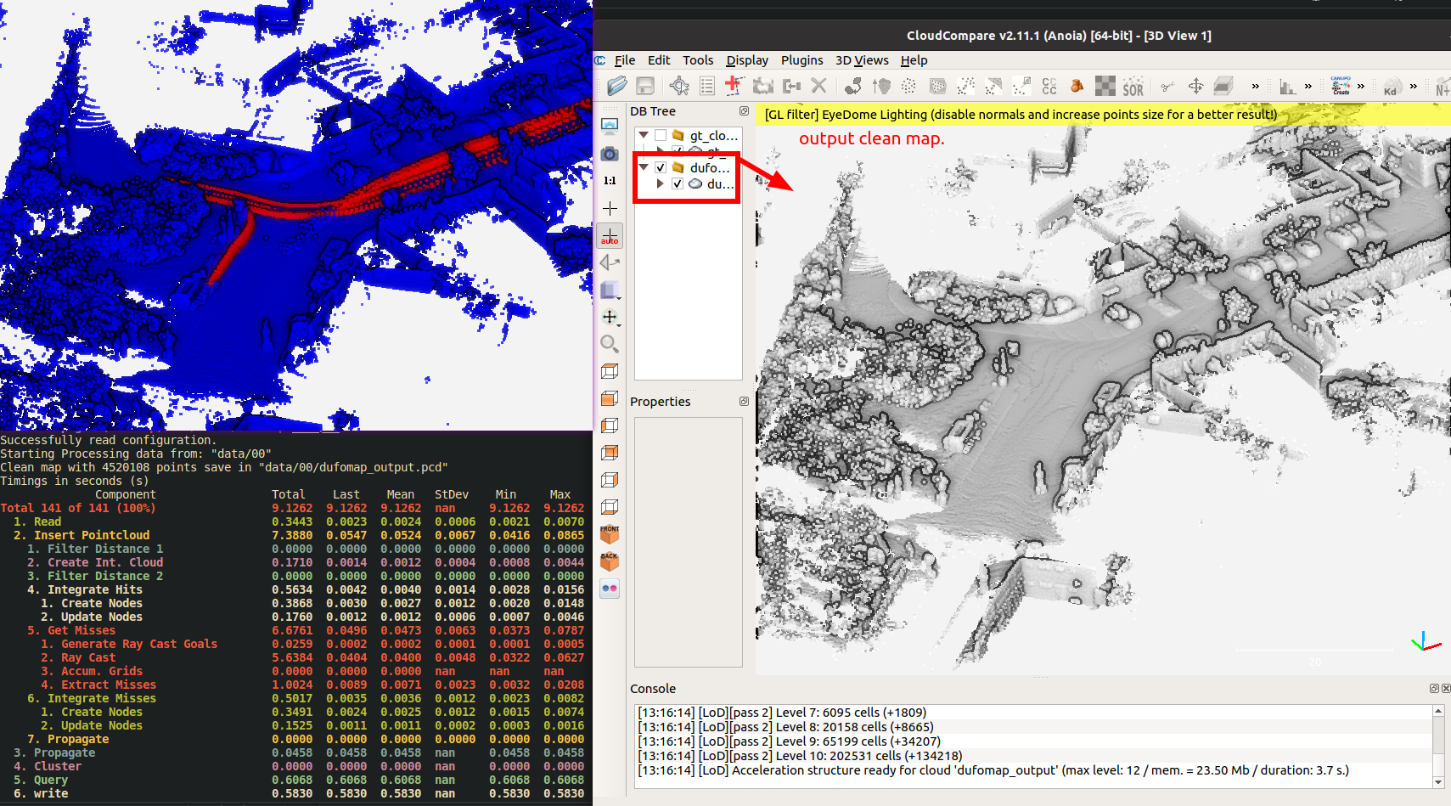The height and width of the screenshot is (806, 1451).
Task: Select the gt_clo... folder entry in DB Tree
Action: [x=714, y=135]
